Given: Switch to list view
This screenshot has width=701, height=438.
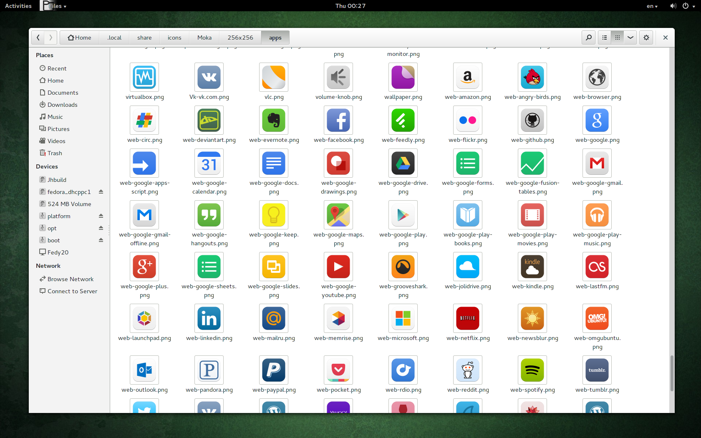Looking at the screenshot, I should coord(604,37).
